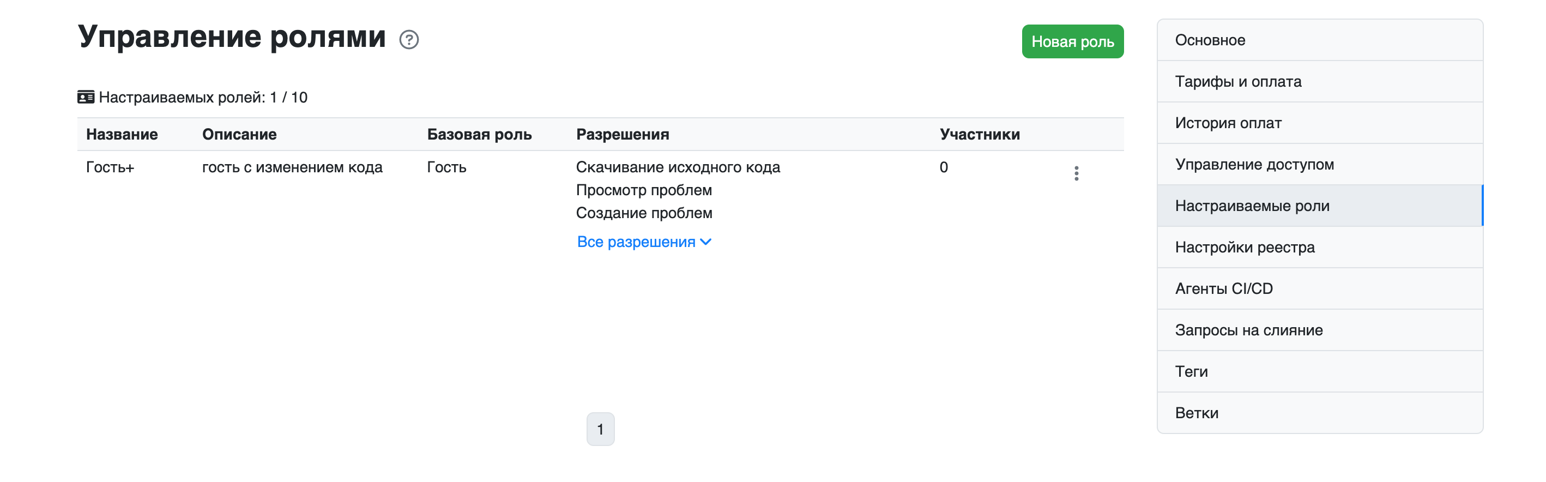
Task: Open the Ветки section
Action: pos(1320,413)
